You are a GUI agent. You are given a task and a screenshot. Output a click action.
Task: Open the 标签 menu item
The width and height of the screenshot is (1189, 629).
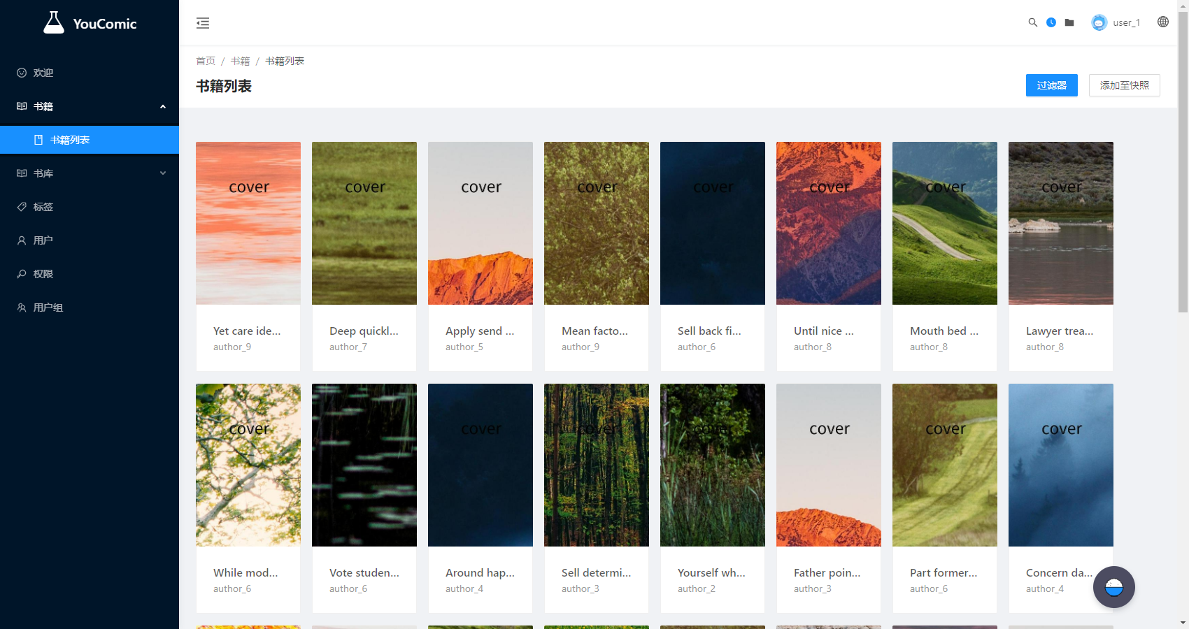pos(90,207)
